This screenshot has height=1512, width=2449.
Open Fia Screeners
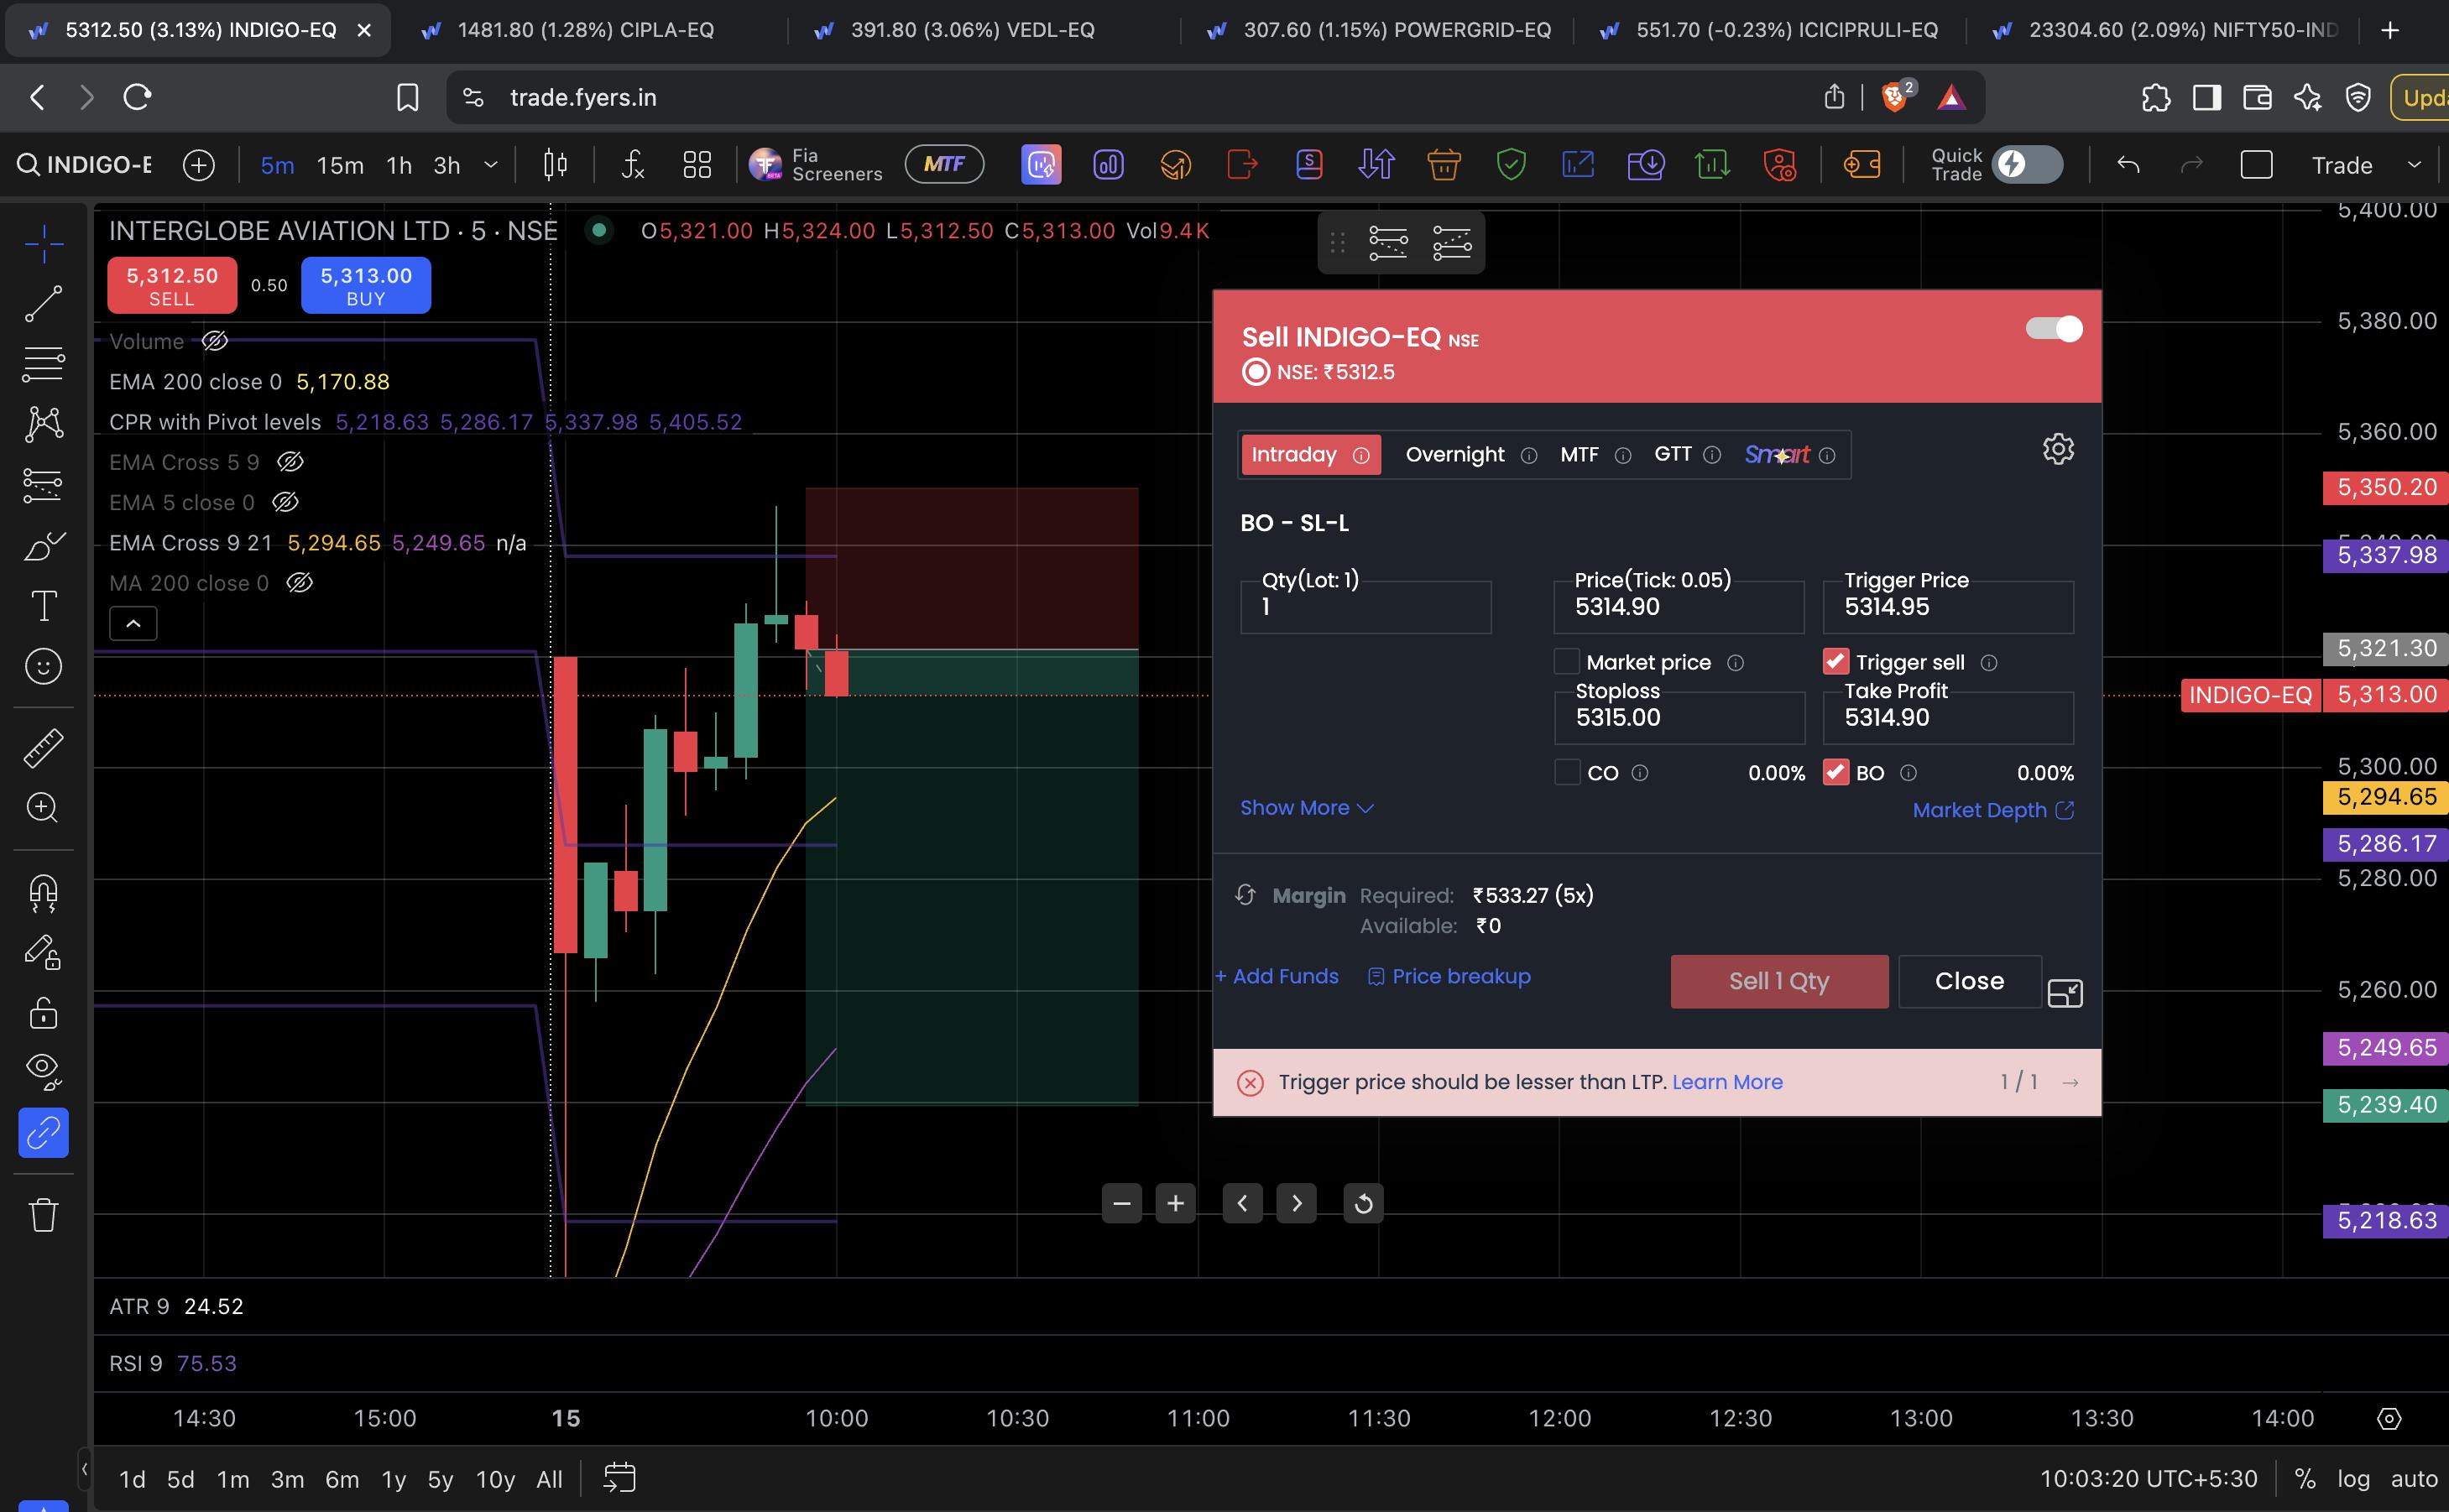coord(817,165)
